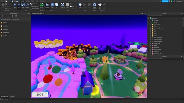Open the UI insert tool
Image resolution: width=184 pixels, height=103 pixels.
(57, 5)
